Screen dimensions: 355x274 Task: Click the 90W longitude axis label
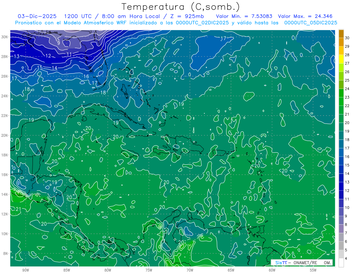click(26, 270)
